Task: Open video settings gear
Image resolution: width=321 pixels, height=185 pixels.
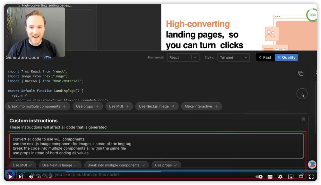Action: point(280,177)
